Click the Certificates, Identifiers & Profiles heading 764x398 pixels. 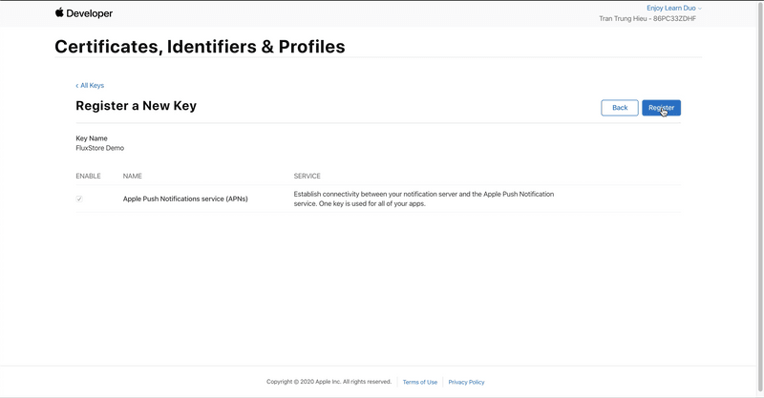point(200,47)
